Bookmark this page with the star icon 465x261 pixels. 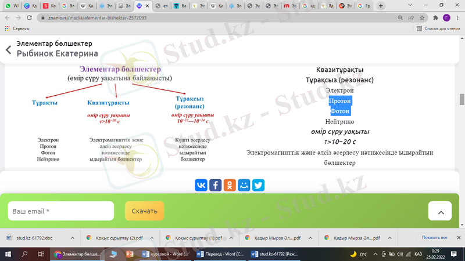point(422,18)
